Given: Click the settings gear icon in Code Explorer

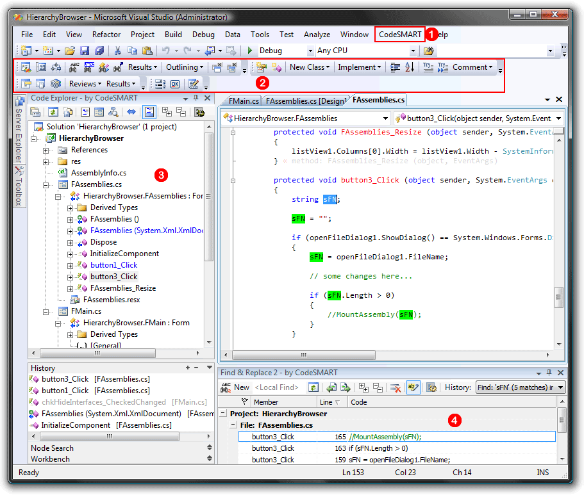Looking at the screenshot, I should [199, 112].
